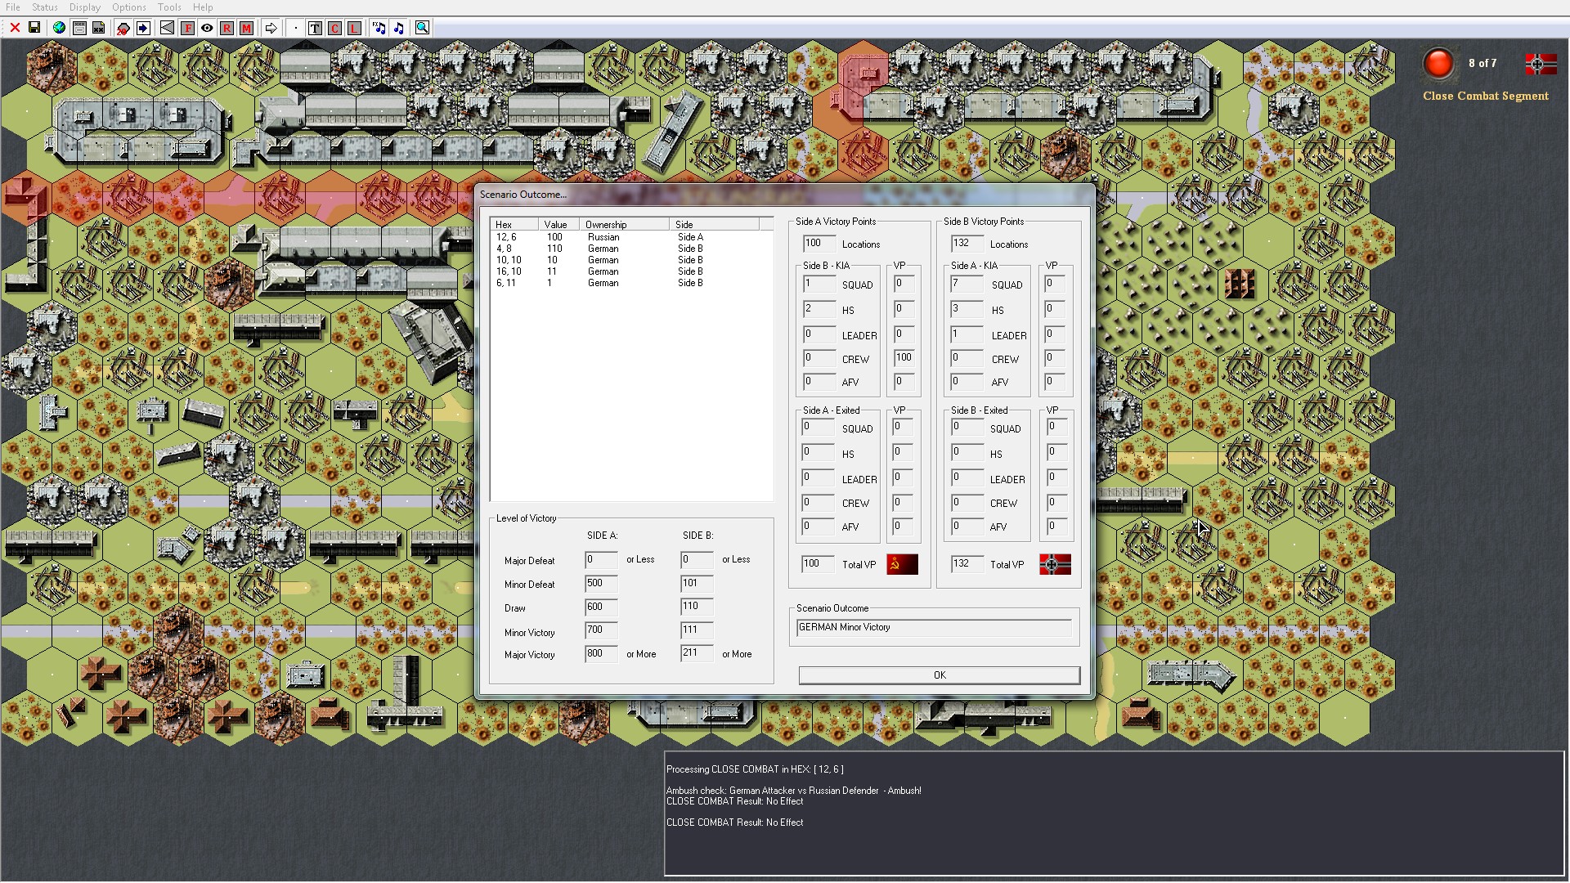1570x883 pixels.
Task: Click the red F toolbar button
Action: (x=187, y=28)
